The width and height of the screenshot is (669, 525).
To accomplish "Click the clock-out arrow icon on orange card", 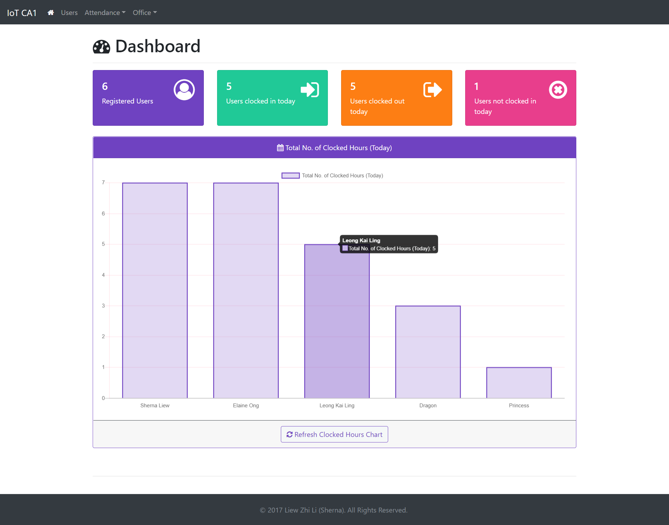I will coord(433,90).
